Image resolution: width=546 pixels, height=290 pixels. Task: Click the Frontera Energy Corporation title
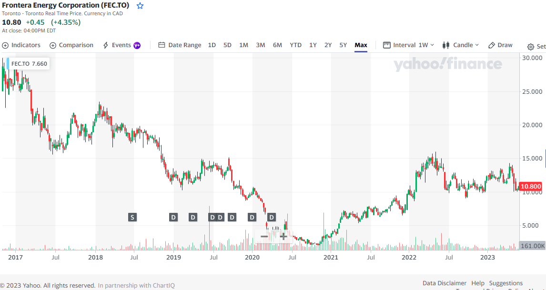pyautogui.click(x=65, y=5)
